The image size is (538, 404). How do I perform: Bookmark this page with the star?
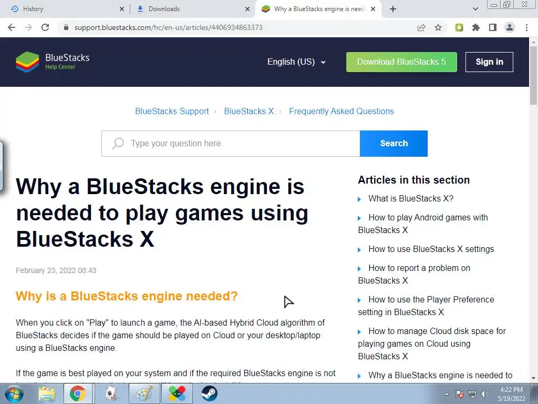[438, 27]
